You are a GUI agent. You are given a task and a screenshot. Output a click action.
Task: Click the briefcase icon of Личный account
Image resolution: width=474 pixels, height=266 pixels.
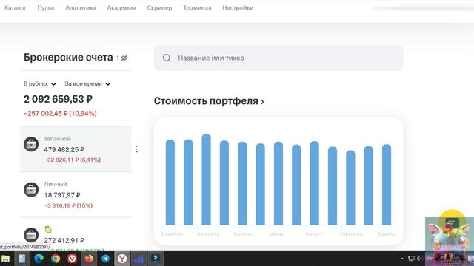31,190
